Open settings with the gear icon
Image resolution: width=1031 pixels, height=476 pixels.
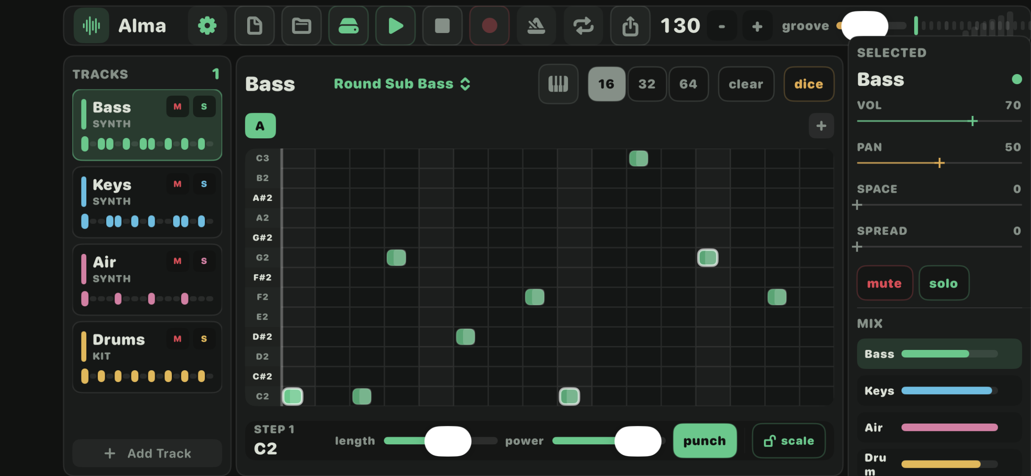click(207, 26)
